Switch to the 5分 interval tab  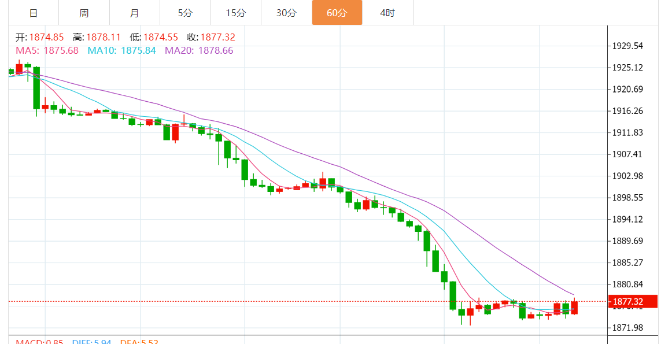[x=185, y=13]
